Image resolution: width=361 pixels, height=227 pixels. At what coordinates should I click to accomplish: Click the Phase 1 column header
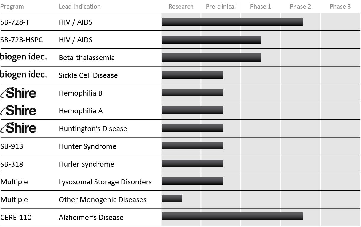[x=261, y=7]
